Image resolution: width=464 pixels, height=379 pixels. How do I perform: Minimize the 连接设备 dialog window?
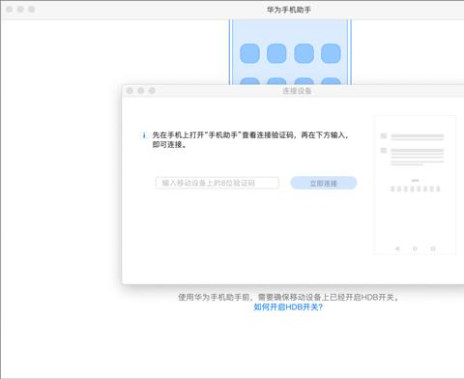141,91
